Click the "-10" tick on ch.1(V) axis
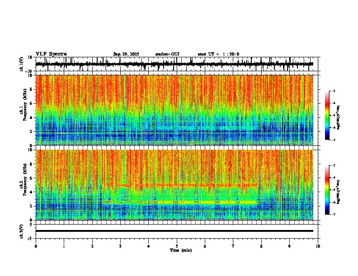 [x=29, y=71]
